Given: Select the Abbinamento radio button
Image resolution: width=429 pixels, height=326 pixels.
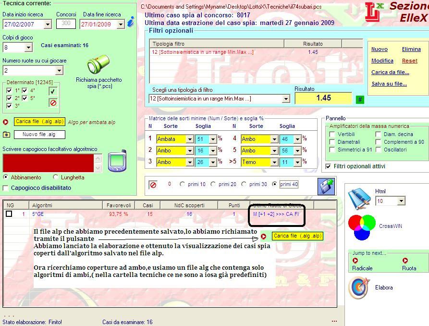Looking at the screenshot, I should click(x=5, y=177).
